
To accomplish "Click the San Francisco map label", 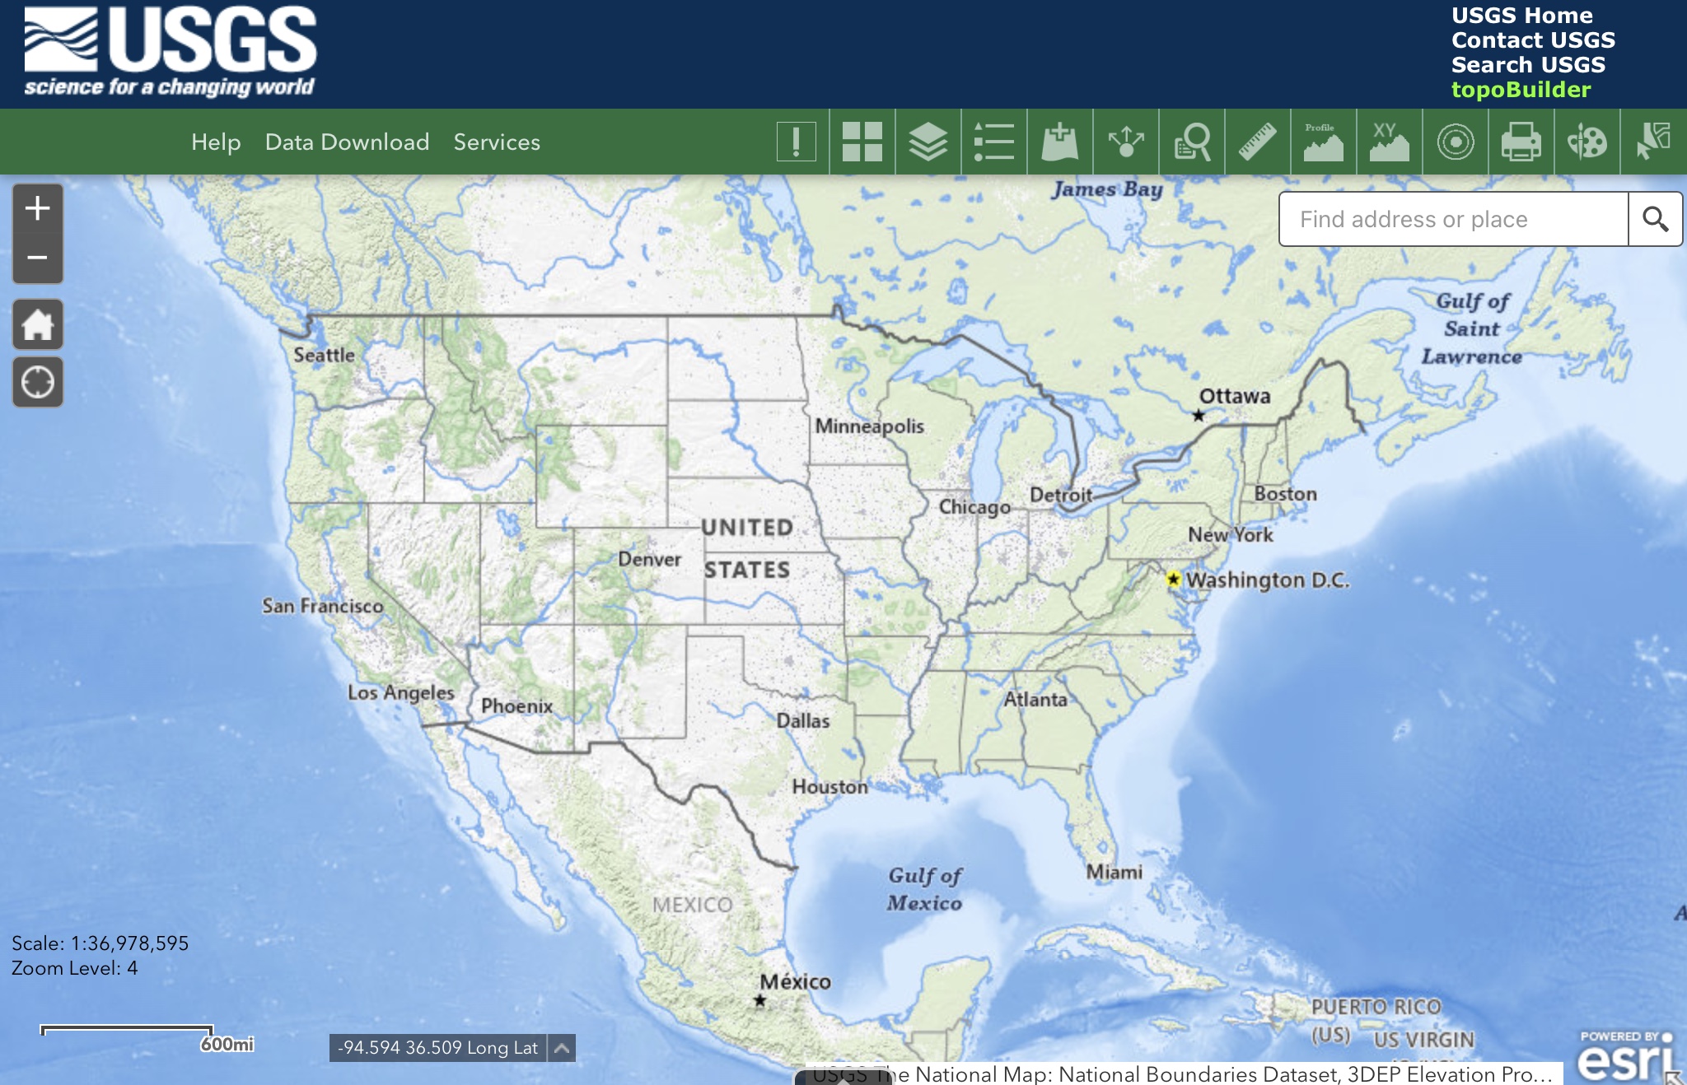I will point(322,606).
